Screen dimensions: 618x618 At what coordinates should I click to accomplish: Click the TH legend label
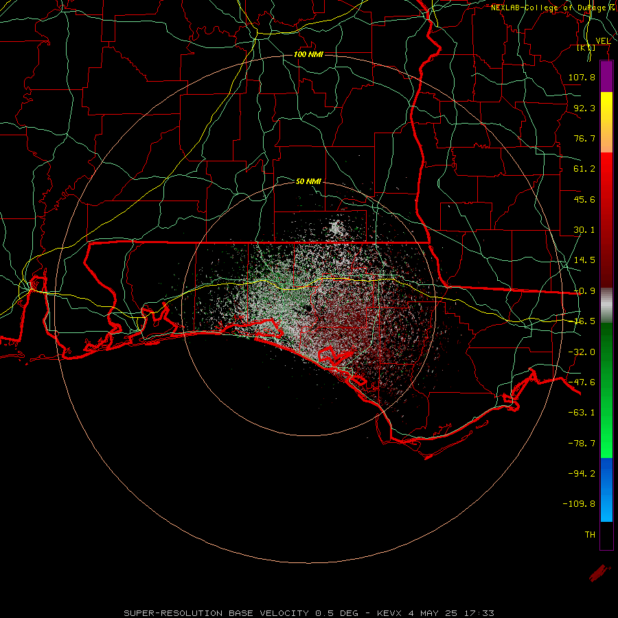[x=590, y=535]
